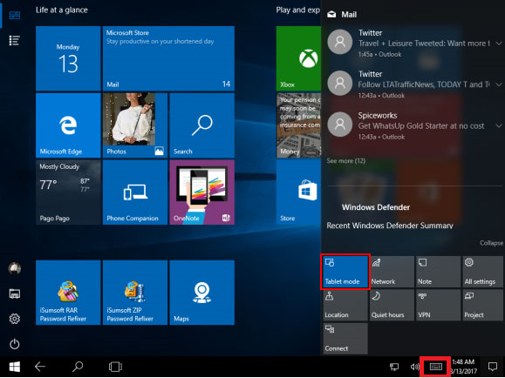Open the Search tile
This screenshot has height=378, width=505.
pyautogui.click(x=202, y=125)
